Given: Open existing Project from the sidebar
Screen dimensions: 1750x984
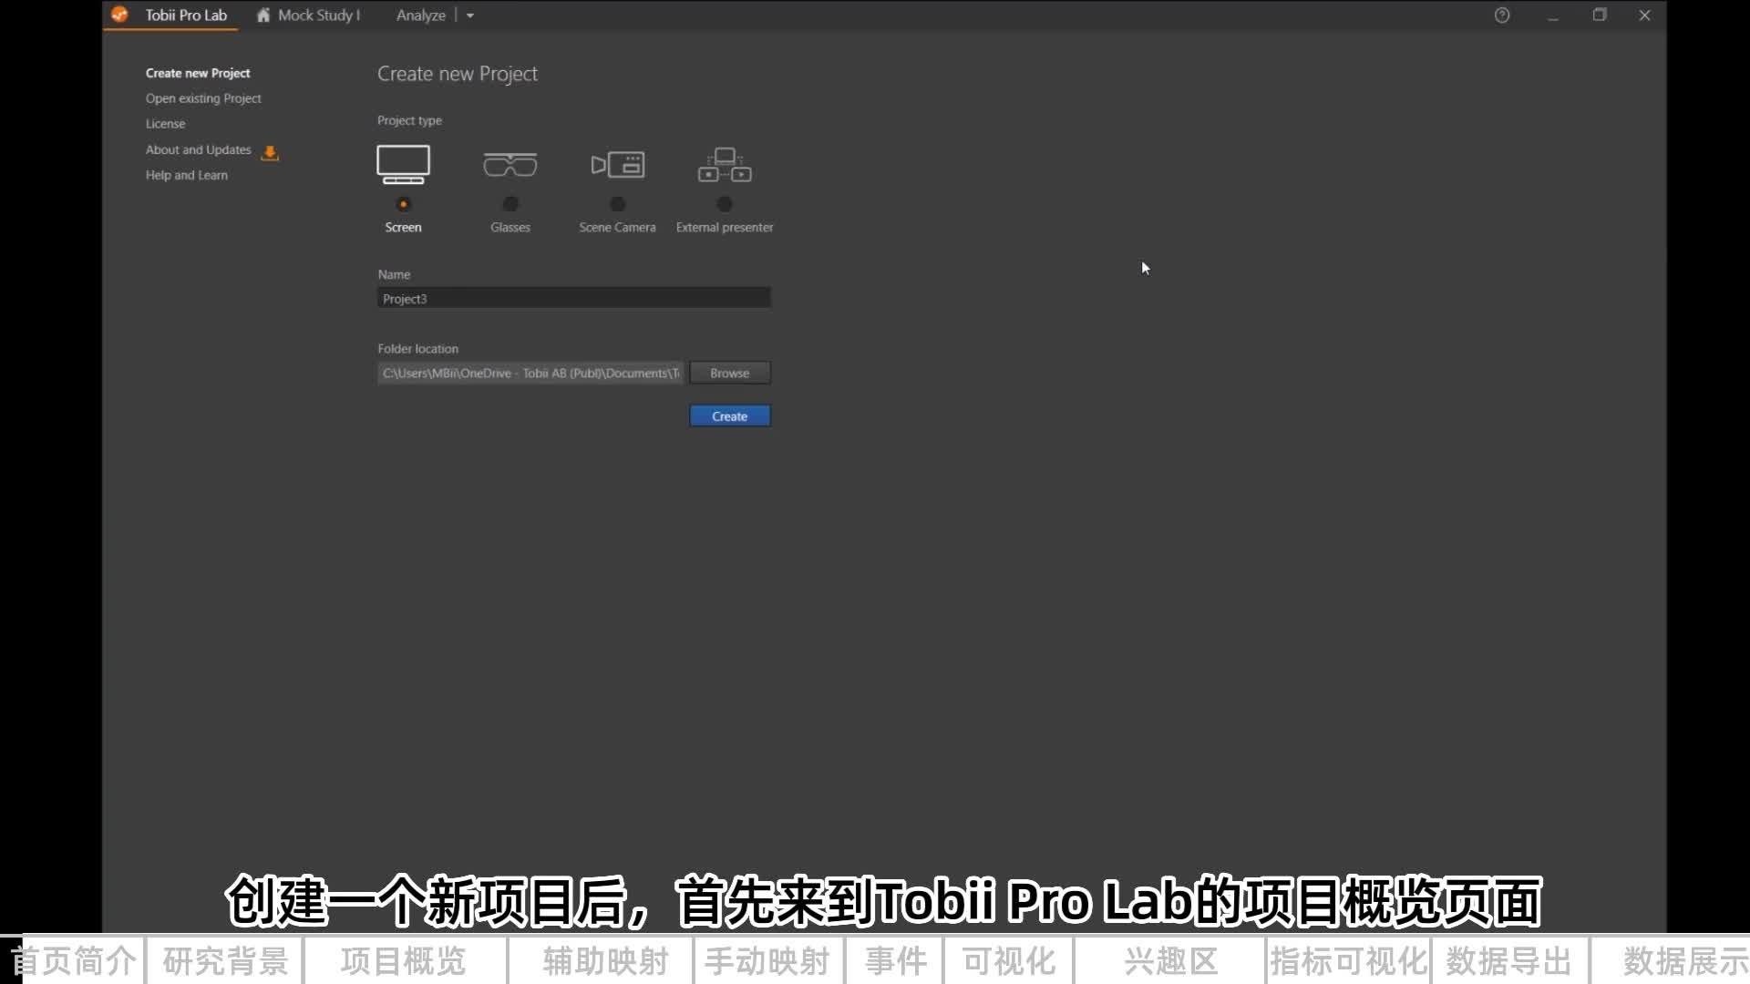Looking at the screenshot, I should tap(203, 97).
